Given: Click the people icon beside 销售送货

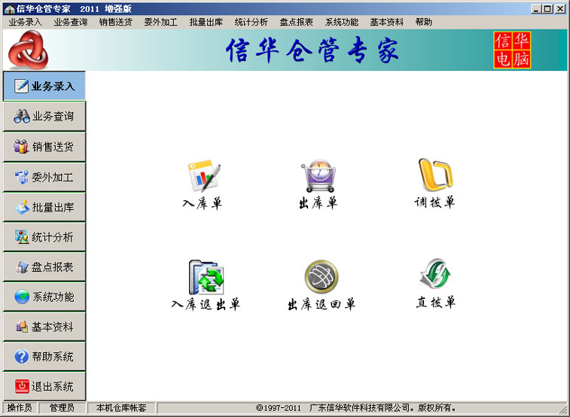Looking at the screenshot, I should pos(21,146).
